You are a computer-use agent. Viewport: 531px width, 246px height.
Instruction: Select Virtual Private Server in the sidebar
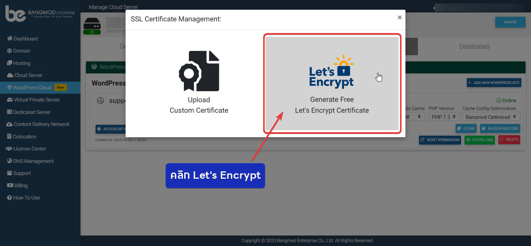point(37,100)
